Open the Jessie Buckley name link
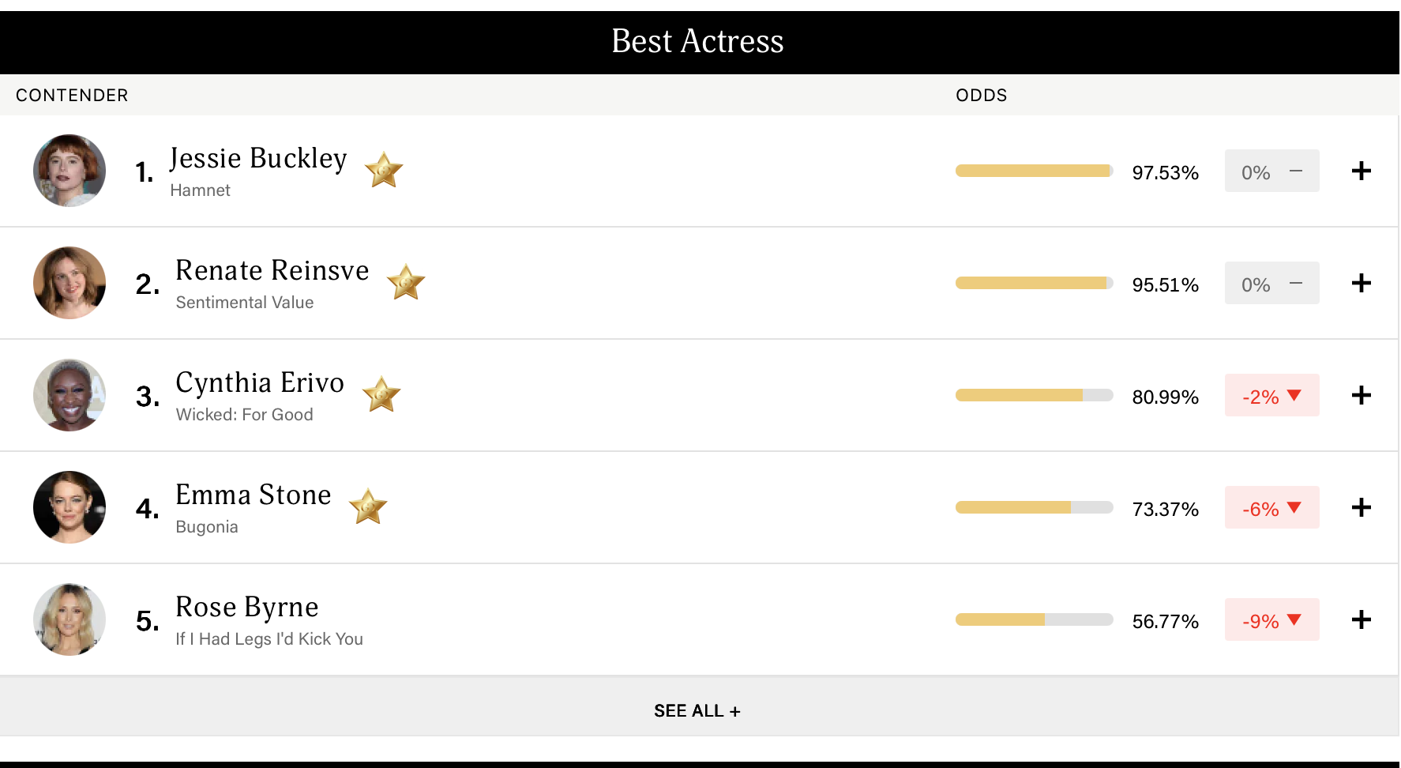 tap(258, 158)
